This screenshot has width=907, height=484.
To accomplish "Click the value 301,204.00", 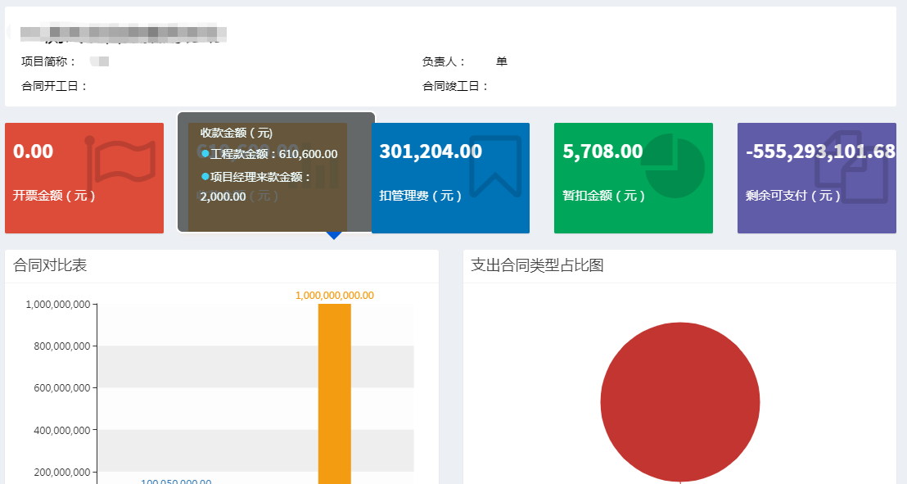I will tap(431, 152).
